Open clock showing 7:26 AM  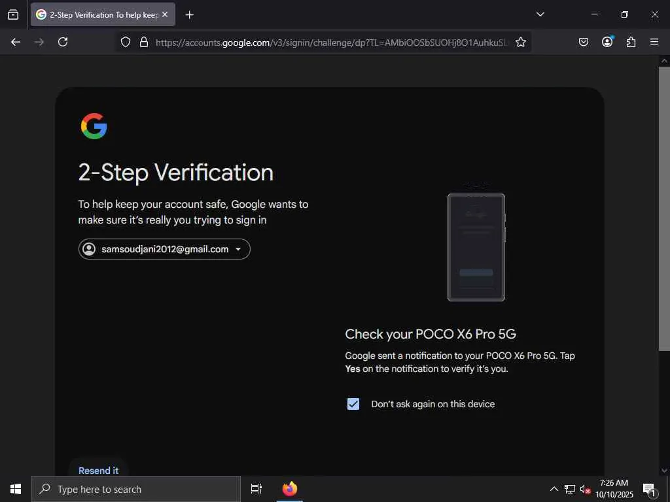click(x=614, y=489)
